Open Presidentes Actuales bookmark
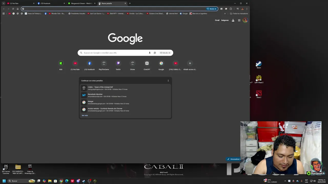Image resolution: width=328 pixels, height=184 pixels. [77, 14]
